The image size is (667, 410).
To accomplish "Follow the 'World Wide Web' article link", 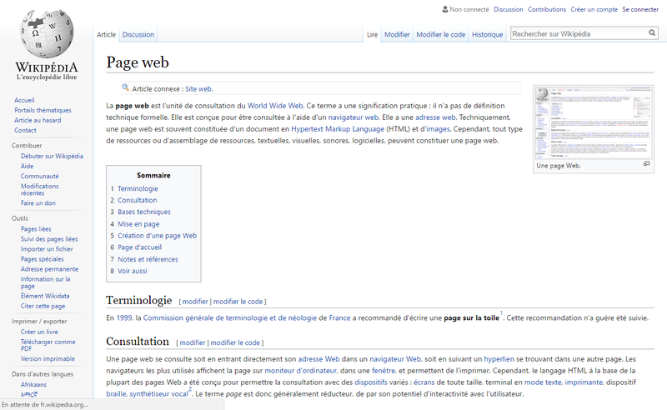I will click(x=274, y=106).
